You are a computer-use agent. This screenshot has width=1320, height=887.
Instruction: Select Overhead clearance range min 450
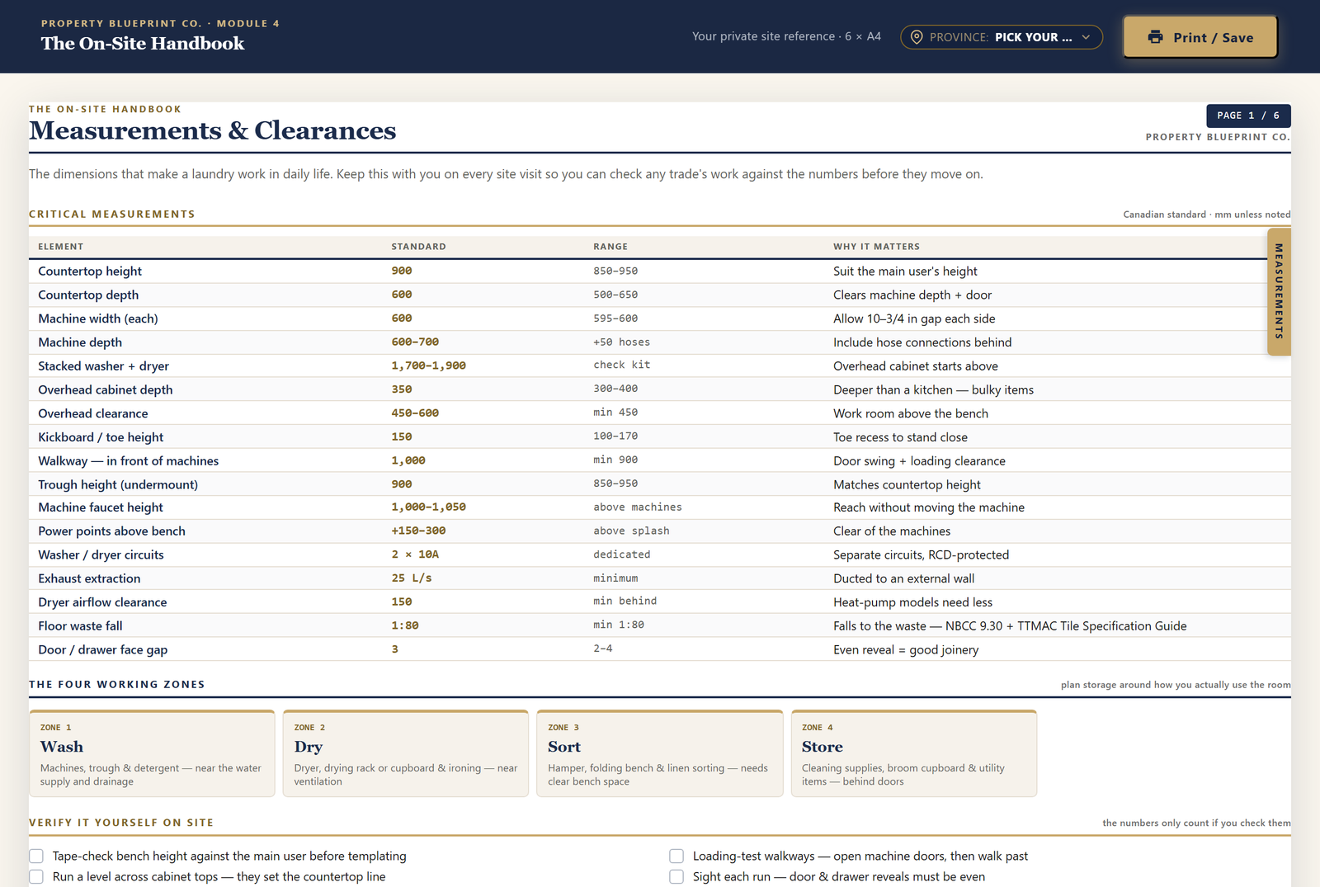coord(615,413)
